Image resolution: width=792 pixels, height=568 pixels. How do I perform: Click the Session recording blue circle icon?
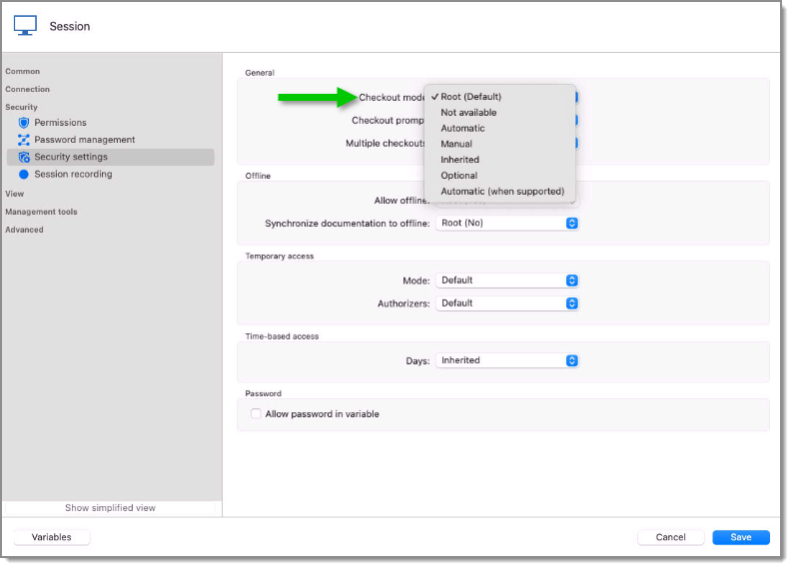[24, 174]
